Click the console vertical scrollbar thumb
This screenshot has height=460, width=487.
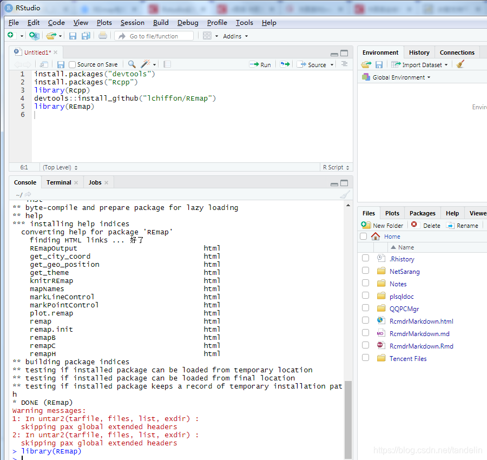[348, 419]
